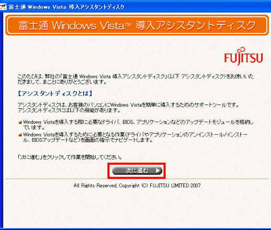Click the FUJITSU logo
Viewport: 271px width, 230px height.
(243, 56)
